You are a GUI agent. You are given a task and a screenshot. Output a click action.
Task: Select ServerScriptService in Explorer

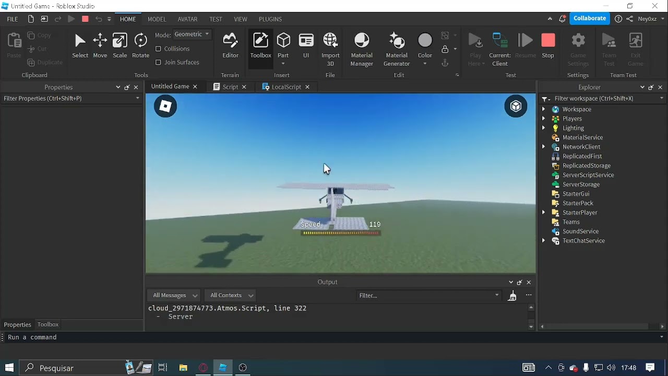pyautogui.click(x=588, y=175)
